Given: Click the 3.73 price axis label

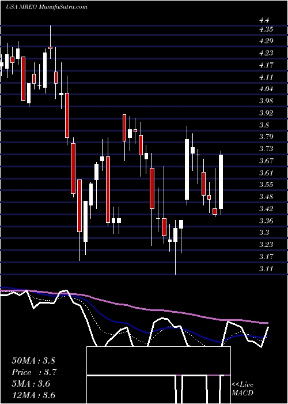Looking at the screenshot, I should pos(266,149).
